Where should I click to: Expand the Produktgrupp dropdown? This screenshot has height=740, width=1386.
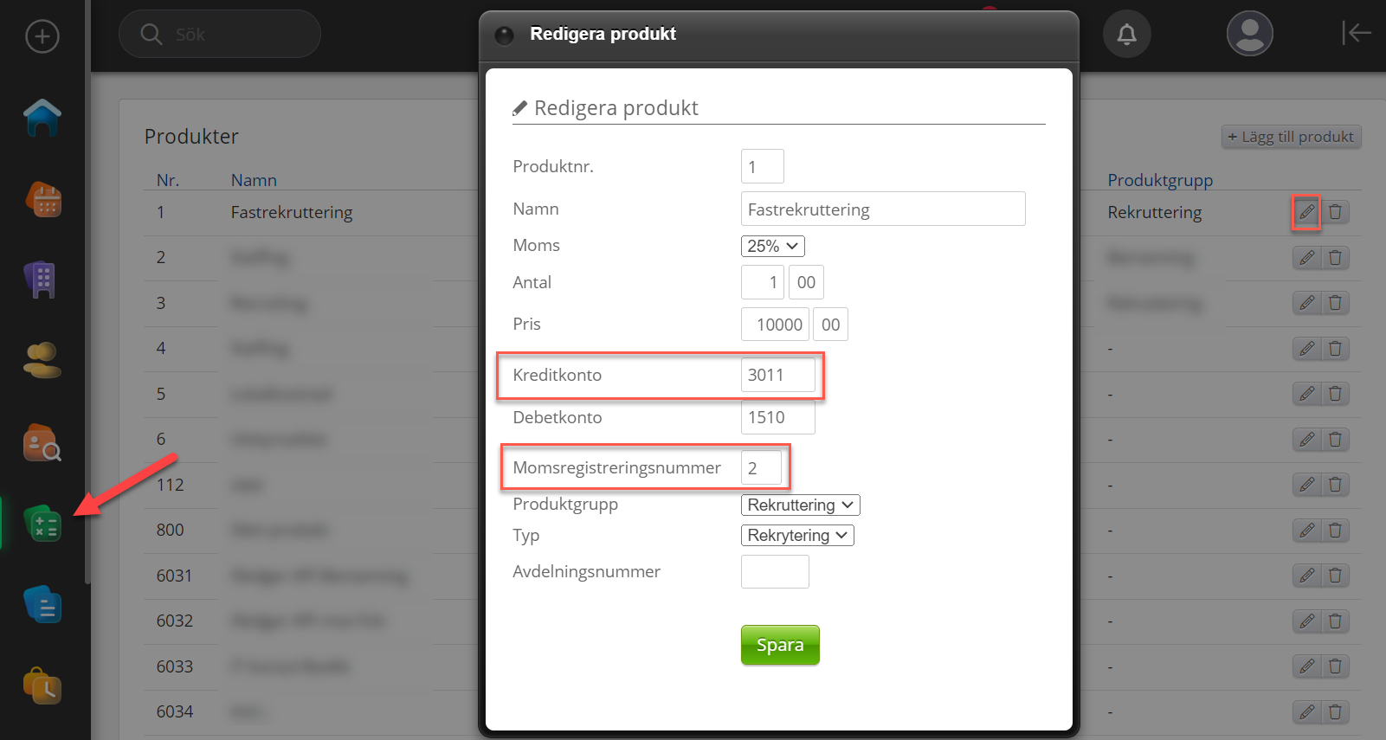pos(800,505)
